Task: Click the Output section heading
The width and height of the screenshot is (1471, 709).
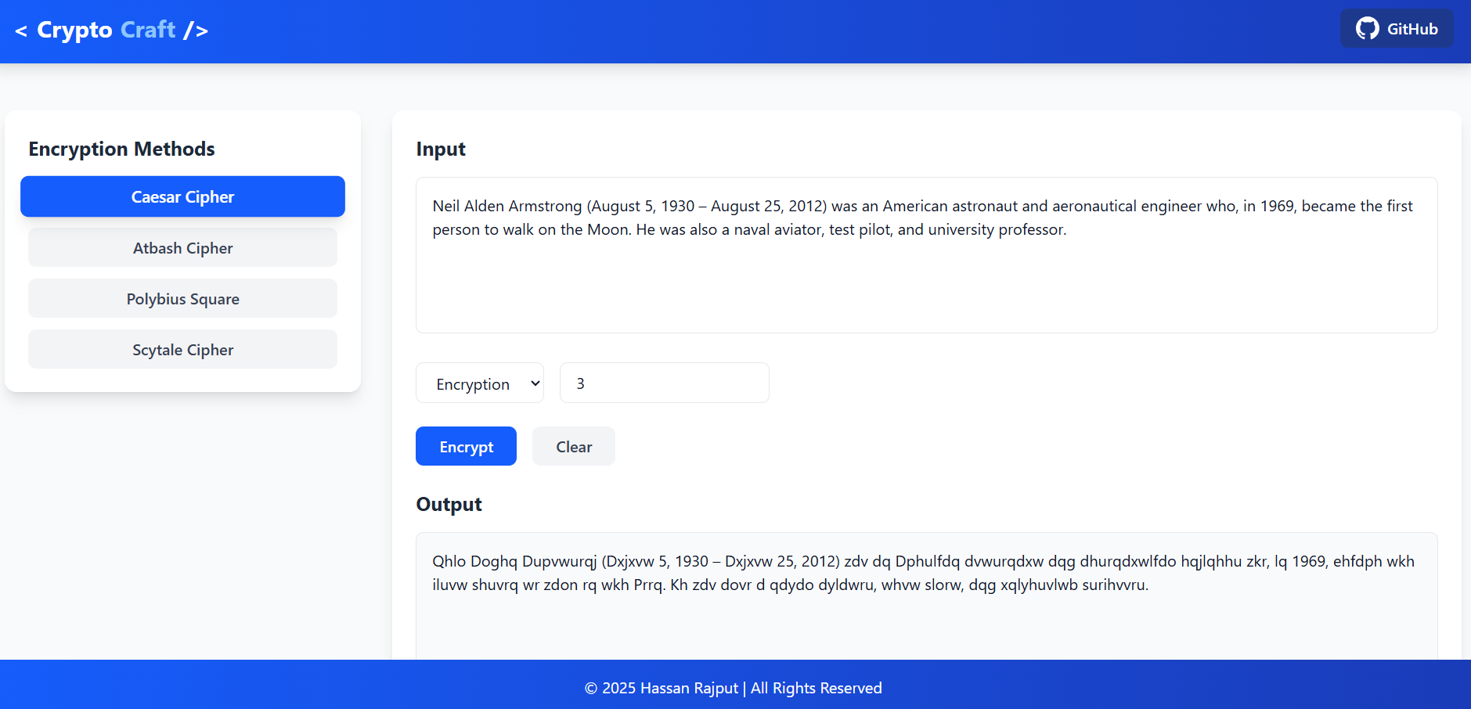Action: coord(449,504)
